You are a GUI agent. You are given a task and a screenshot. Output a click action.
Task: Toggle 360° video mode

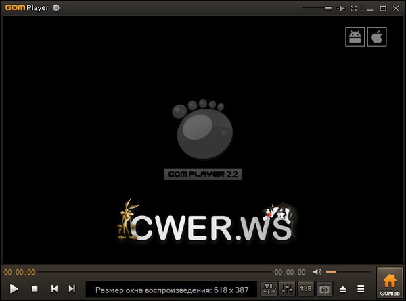coord(269,289)
